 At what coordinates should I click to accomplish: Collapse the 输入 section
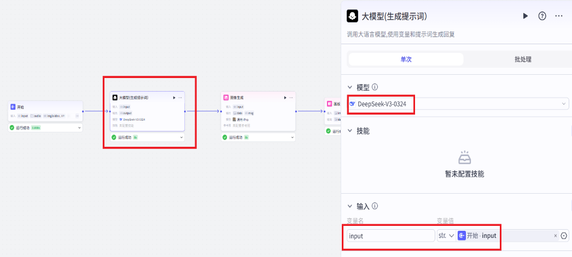350,206
